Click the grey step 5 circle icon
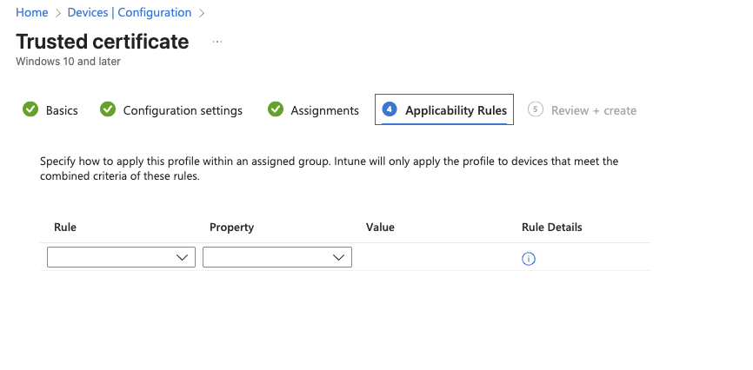This screenshot has height=370, width=753. click(x=535, y=109)
